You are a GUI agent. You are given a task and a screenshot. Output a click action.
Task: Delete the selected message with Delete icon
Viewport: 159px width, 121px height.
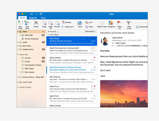coord(36,23)
